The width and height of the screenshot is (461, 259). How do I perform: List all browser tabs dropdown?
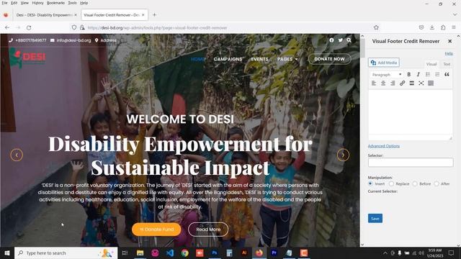455,14
